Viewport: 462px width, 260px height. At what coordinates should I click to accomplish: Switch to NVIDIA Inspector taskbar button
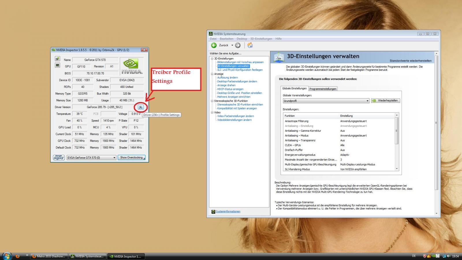point(126,256)
